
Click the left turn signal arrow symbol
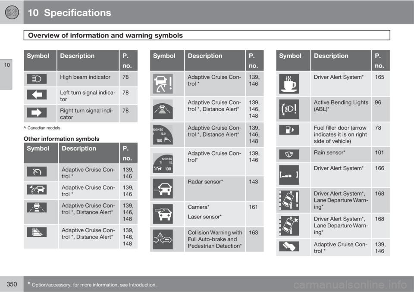coord(37,95)
